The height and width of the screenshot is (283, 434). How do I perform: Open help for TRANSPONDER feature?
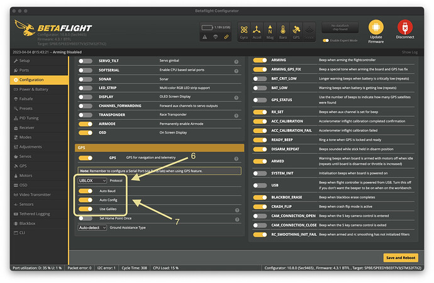[236, 115]
